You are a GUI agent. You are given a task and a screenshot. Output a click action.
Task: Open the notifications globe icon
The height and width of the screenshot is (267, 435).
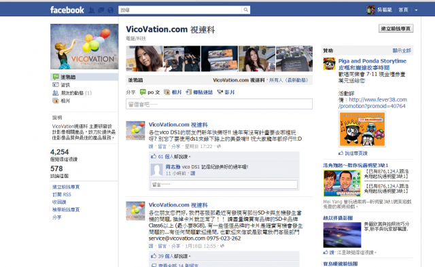tap(110, 10)
